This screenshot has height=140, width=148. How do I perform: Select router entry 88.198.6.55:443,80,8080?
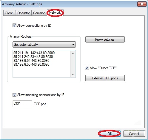point(31,65)
